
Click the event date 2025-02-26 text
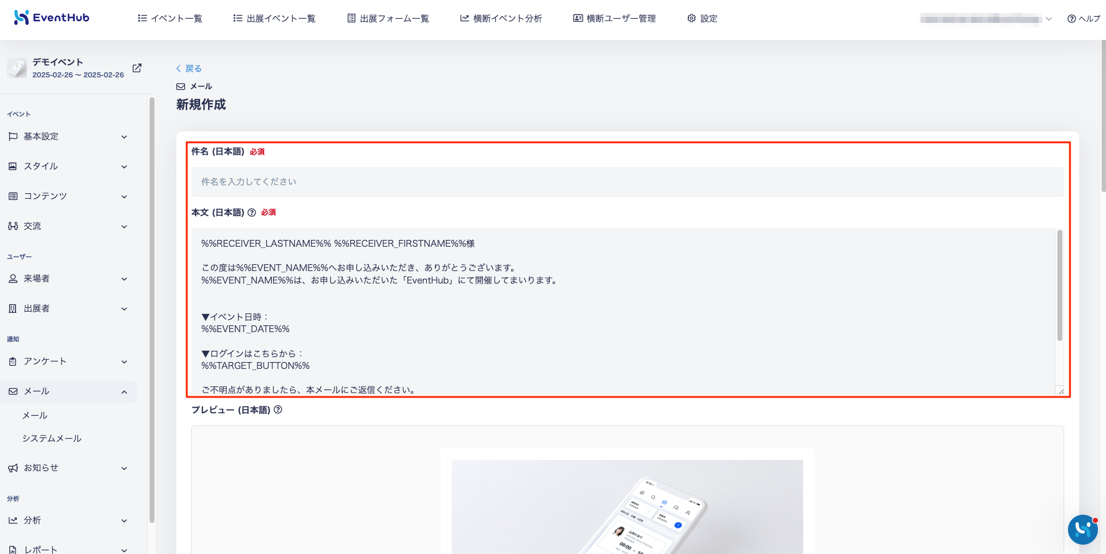point(78,75)
